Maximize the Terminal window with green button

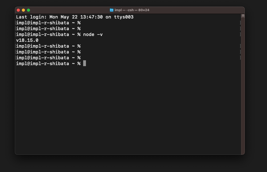click(28, 10)
